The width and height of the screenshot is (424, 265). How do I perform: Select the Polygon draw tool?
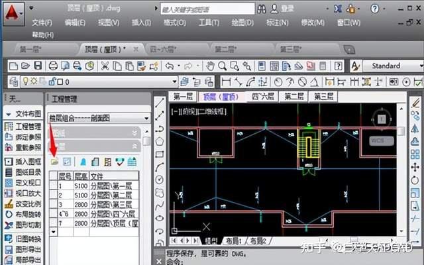[x=160, y=141]
